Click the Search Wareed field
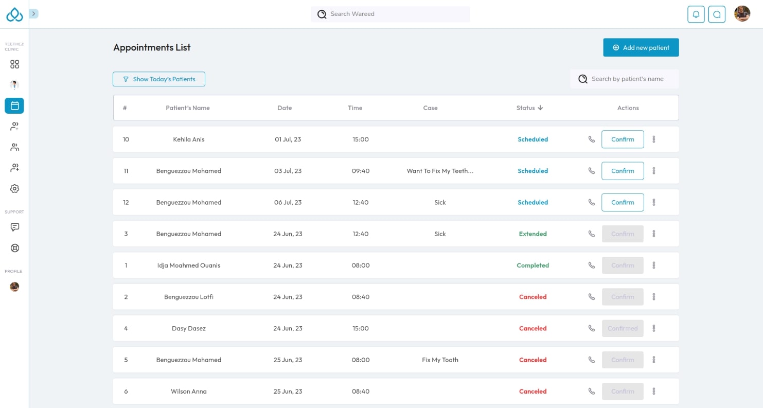763x408 pixels. (391, 14)
